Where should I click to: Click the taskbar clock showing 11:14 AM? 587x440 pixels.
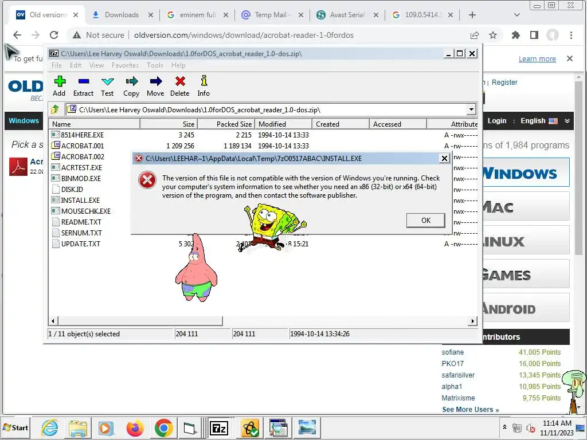(x=557, y=427)
